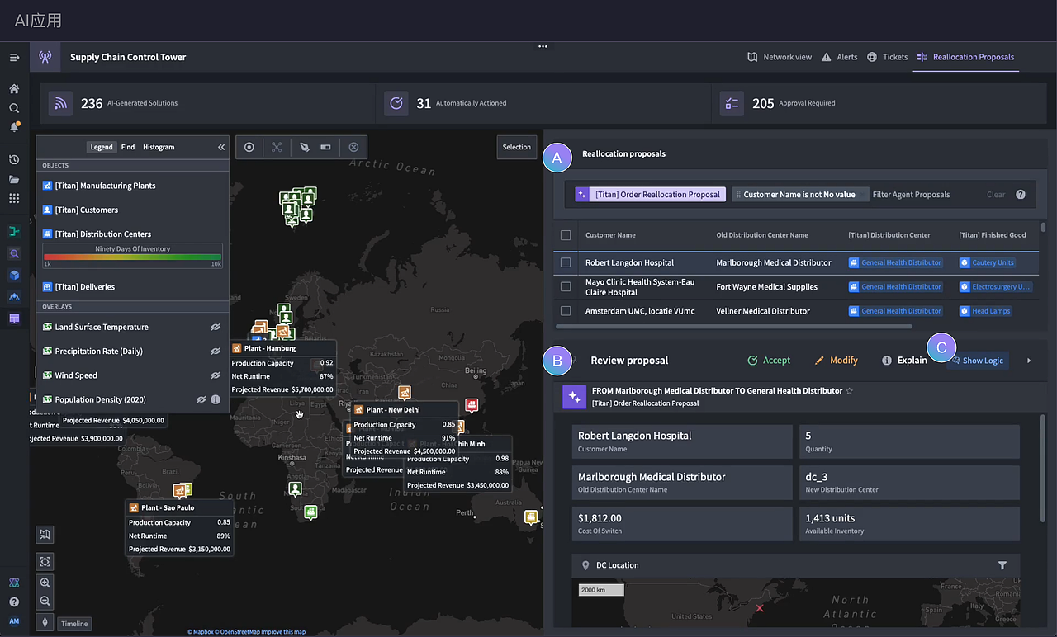Click the map zoom out button
Image resolution: width=1057 pixels, height=637 pixels.
(45, 601)
